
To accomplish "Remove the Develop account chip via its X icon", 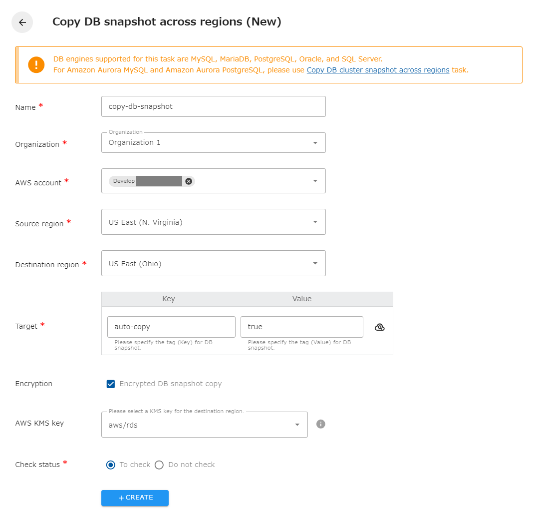I will tap(189, 181).
